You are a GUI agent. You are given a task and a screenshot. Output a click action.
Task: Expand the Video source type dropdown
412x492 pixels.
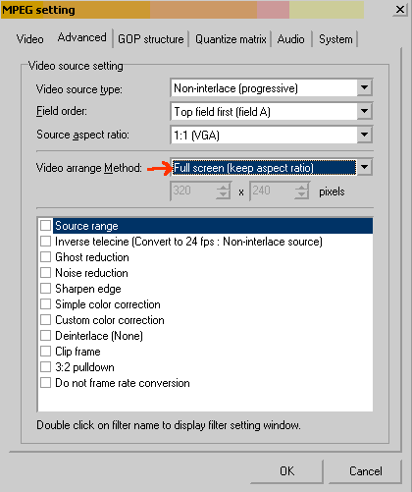coord(364,87)
